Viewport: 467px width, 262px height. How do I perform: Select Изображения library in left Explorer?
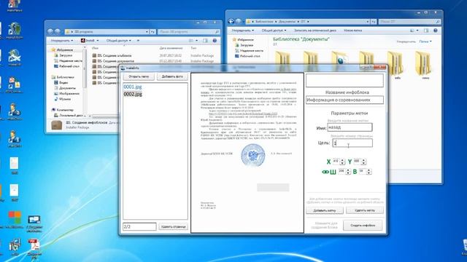click(66, 94)
